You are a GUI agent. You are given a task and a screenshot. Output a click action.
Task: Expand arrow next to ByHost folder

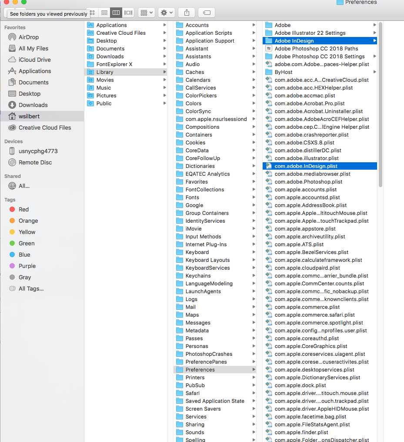click(x=375, y=72)
